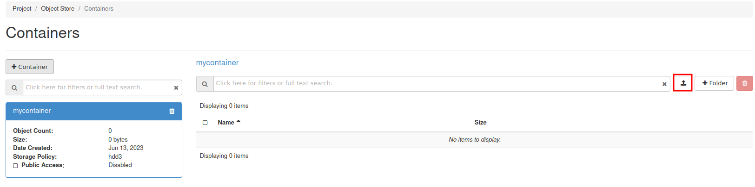Click the Containers breadcrumb item
This screenshot has height=187, width=755.
click(99, 9)
